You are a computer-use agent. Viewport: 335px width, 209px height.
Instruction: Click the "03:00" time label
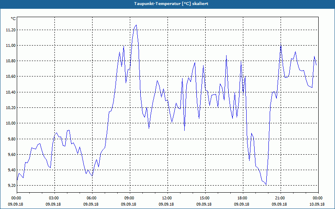point(53,198)
